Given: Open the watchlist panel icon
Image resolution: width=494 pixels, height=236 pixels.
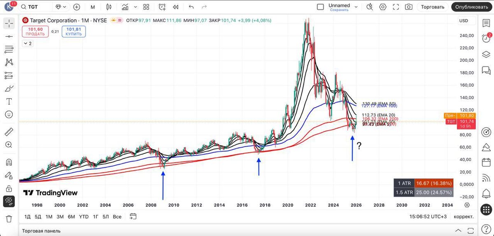Looking at the screenshot, I should click(486, 23).
